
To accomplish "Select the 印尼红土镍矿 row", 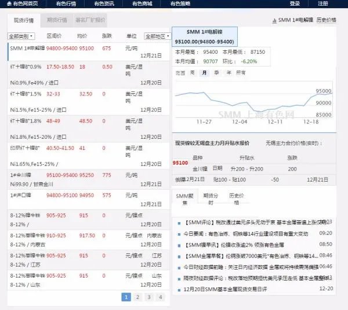I will (x=89, y=156).
